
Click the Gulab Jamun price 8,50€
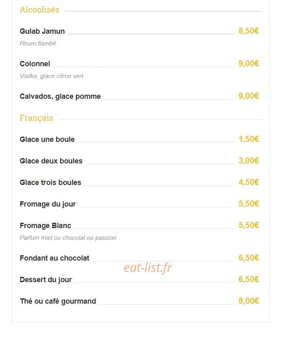point(248,31)
